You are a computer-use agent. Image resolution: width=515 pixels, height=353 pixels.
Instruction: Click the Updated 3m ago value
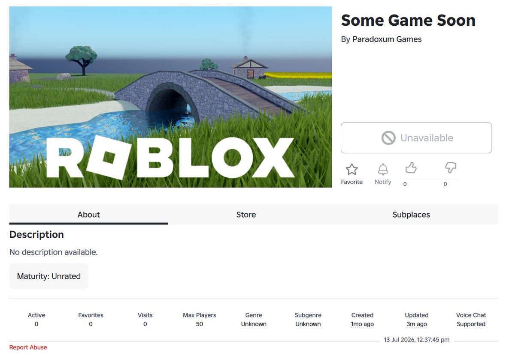417,324
